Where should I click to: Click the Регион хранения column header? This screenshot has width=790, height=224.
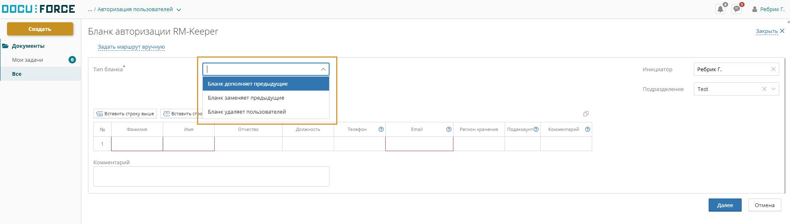[x=479, y=129]
